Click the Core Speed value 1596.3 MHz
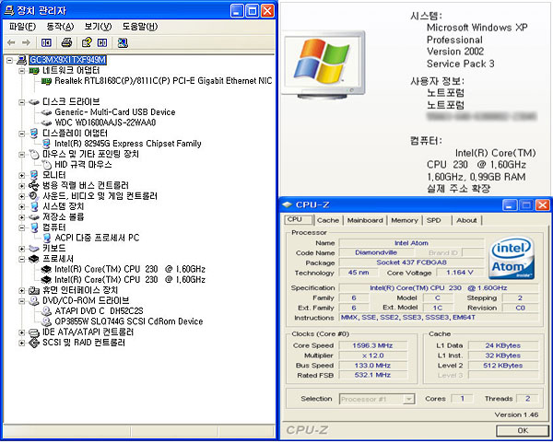553x443 pixels. pos(372,345)
